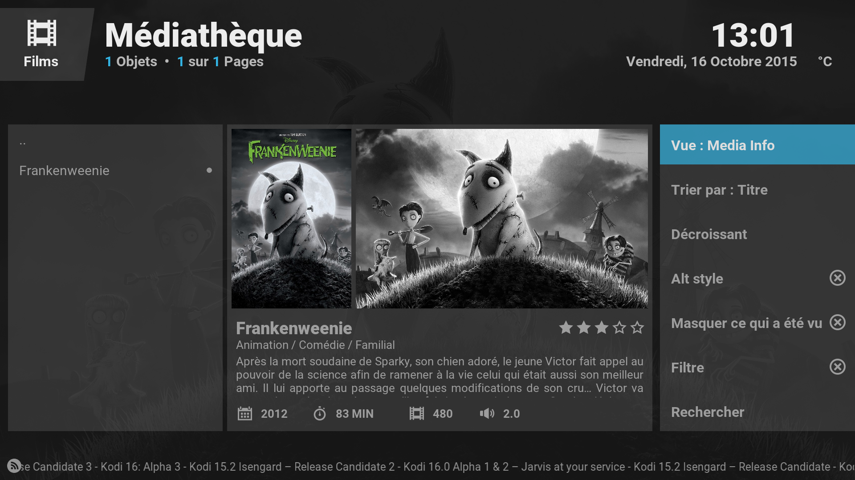
Task: Click the Médiathèque title
Action: point(204,36)
